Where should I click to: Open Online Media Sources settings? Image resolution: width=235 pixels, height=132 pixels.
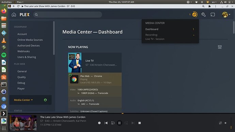click(30, 40)
